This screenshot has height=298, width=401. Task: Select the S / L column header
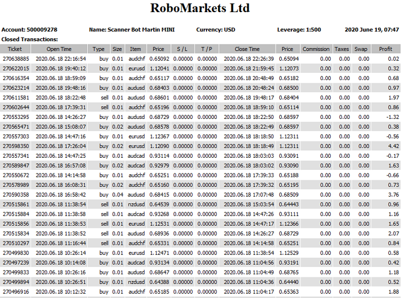click(x=182, y=49)
